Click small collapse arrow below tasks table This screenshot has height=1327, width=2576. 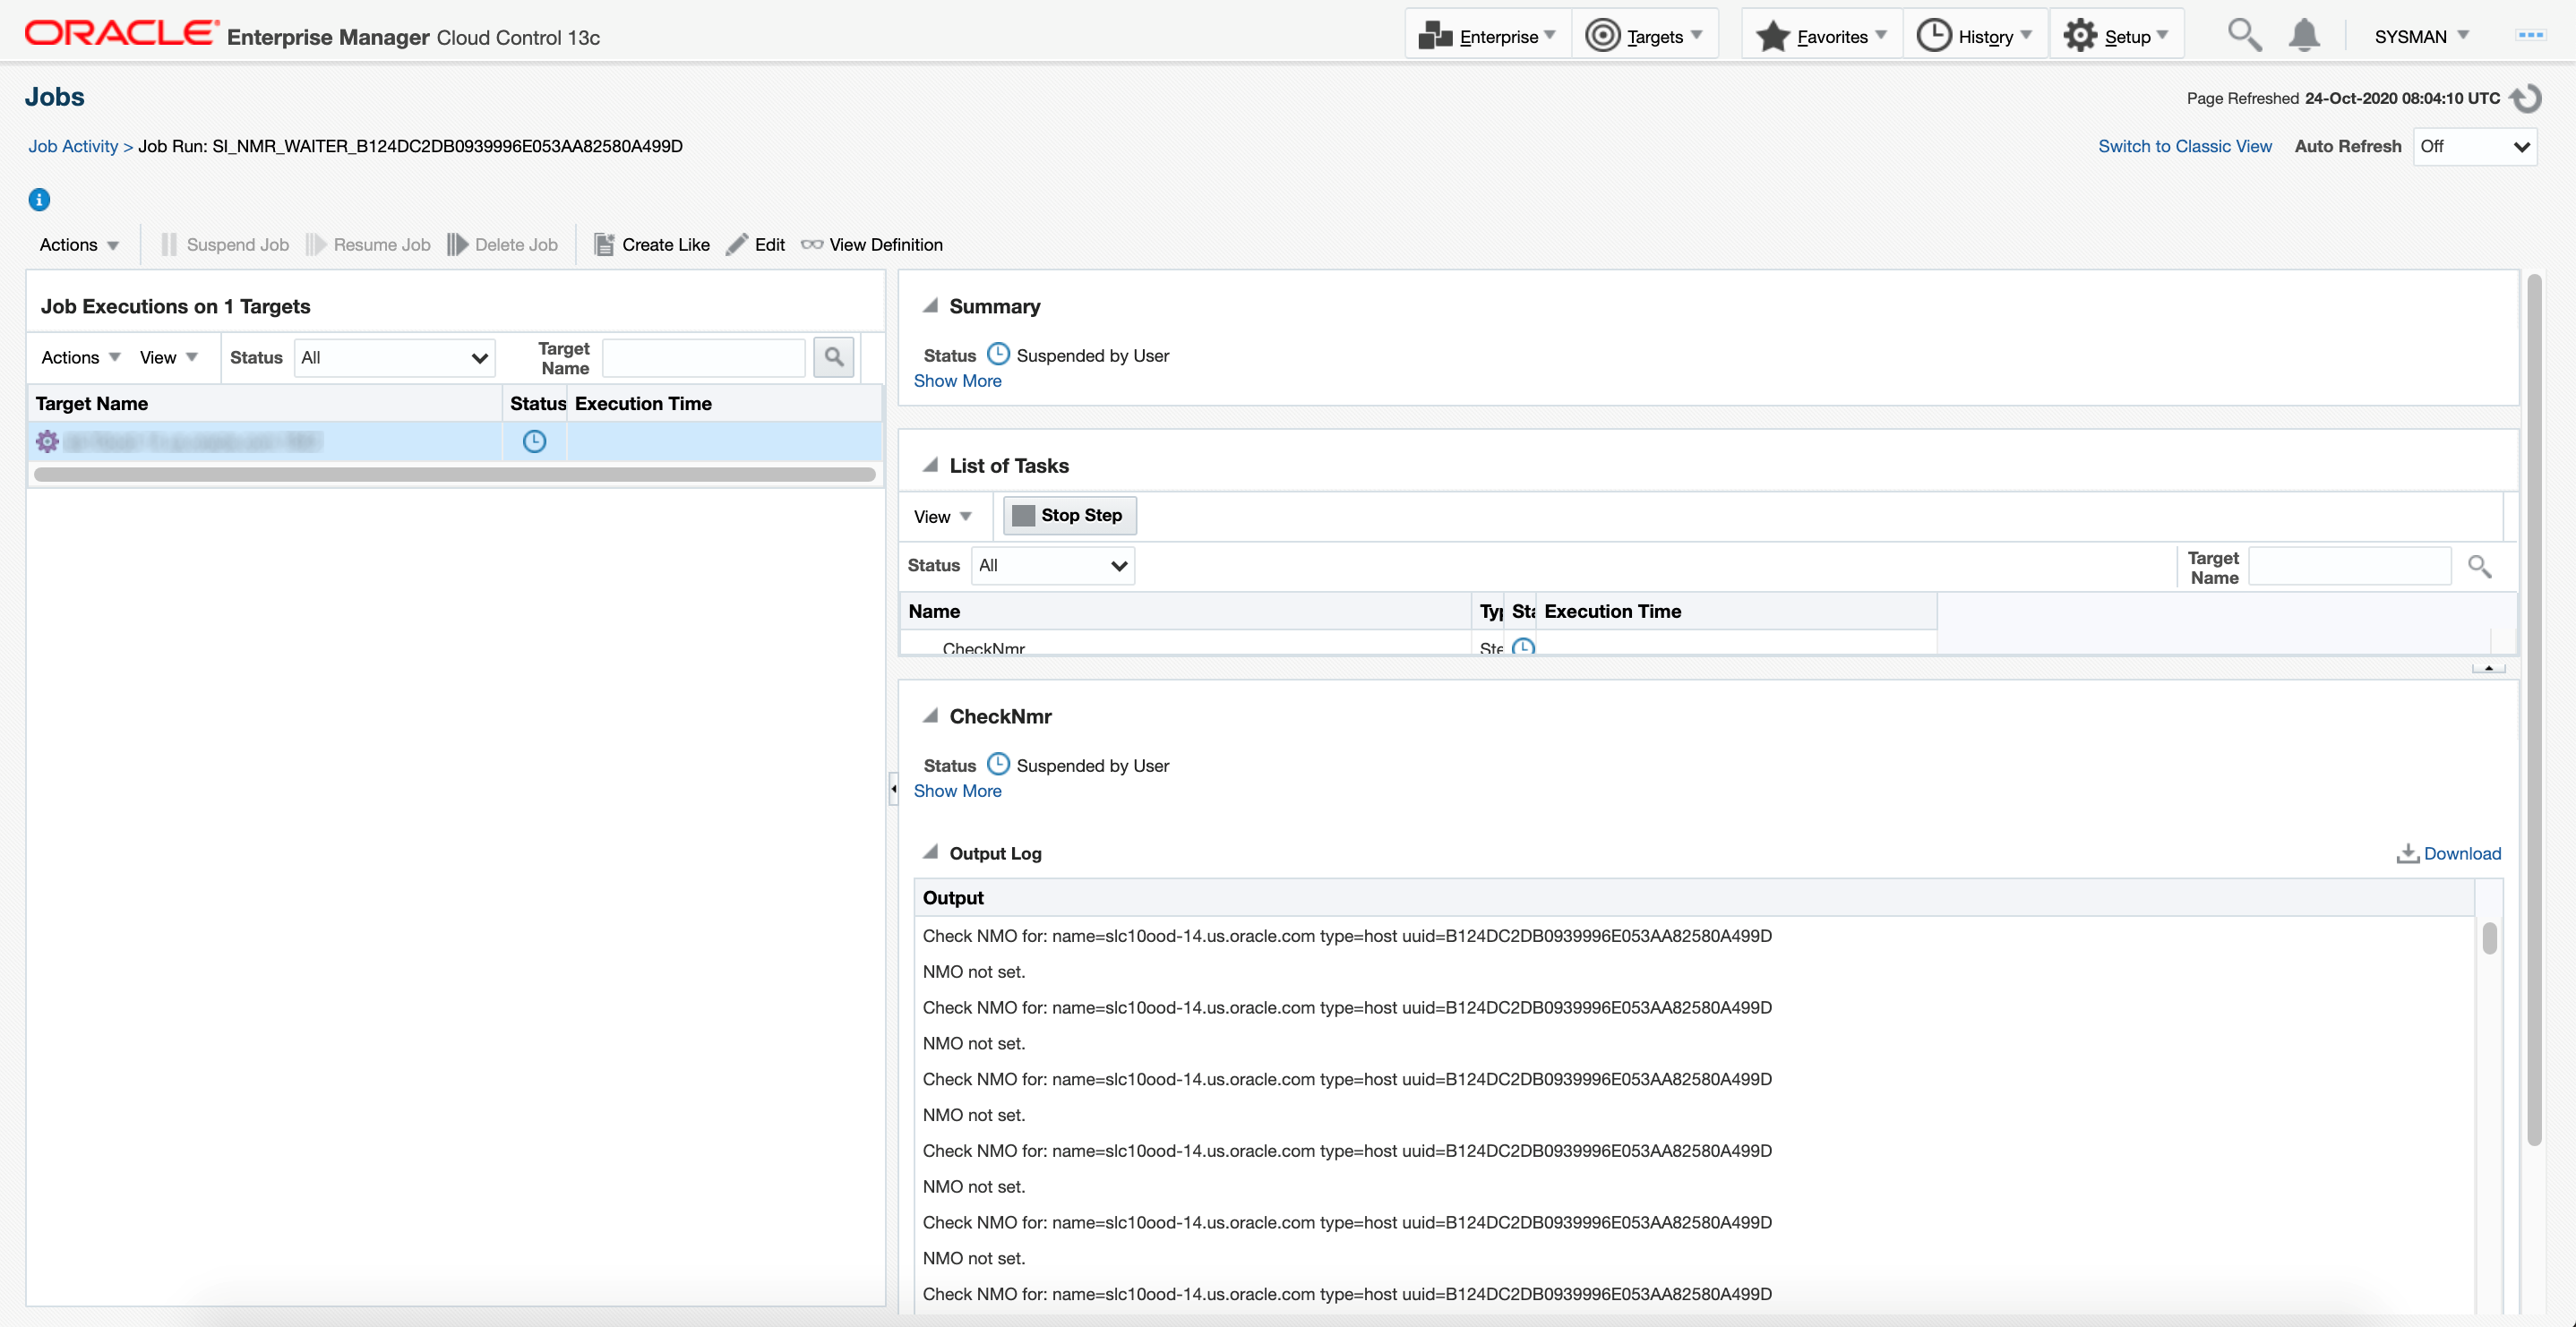[2488, 667]
